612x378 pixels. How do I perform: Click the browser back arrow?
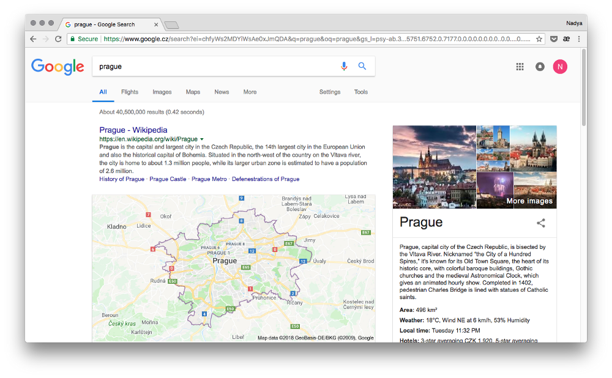tap(33, 39)
